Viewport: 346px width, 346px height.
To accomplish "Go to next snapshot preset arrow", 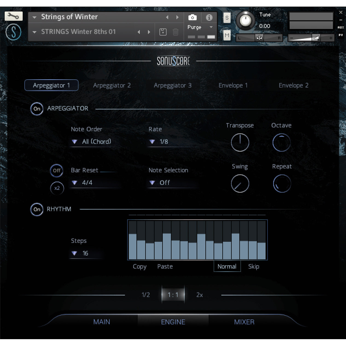I will click(x=149, y=32).
